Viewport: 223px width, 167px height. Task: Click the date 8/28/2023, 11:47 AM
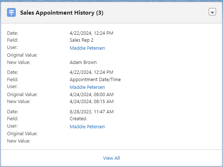[92, 111]
